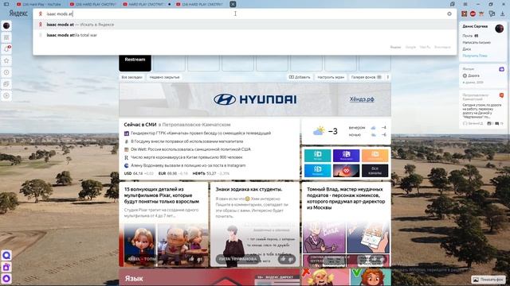
Task: Open Диск in the user card
Action: [466, 49]
